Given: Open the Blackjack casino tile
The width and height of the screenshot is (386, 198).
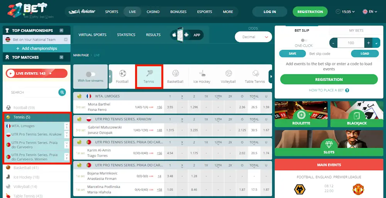Looking at the screenshot, I should tap(356, 114).
